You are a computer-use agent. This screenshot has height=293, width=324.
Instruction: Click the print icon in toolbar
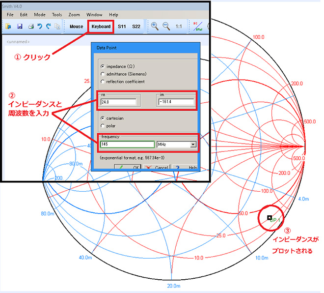pos(31,26)
